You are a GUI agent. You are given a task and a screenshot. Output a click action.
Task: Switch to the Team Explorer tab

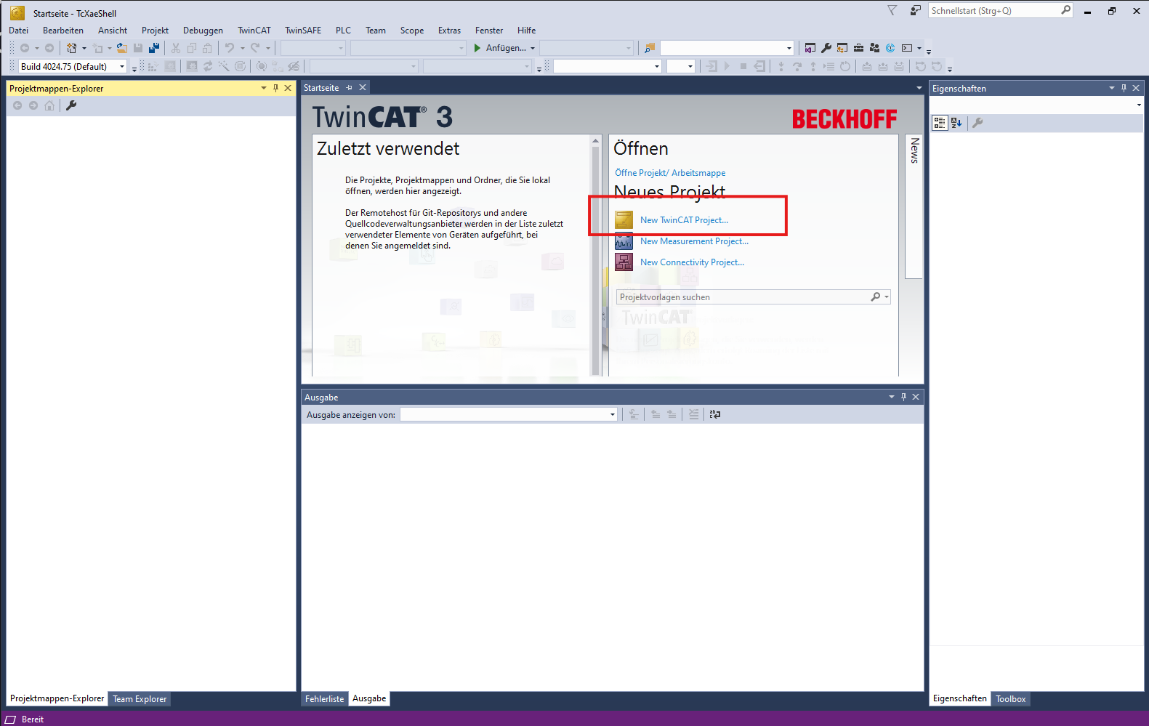point(140,699)
